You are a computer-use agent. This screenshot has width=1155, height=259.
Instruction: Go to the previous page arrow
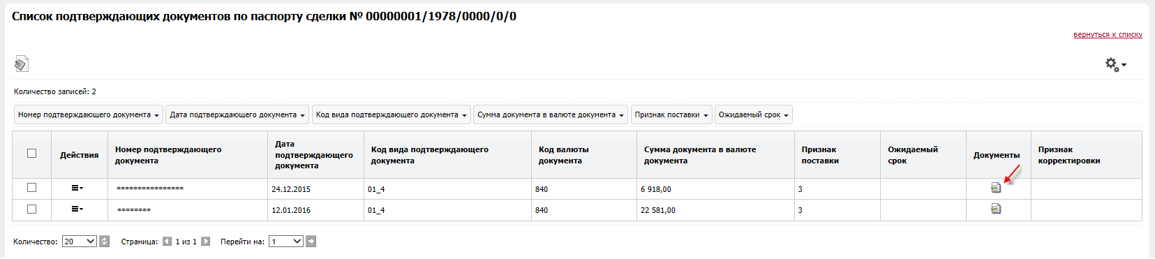click(x=167, y=242)
